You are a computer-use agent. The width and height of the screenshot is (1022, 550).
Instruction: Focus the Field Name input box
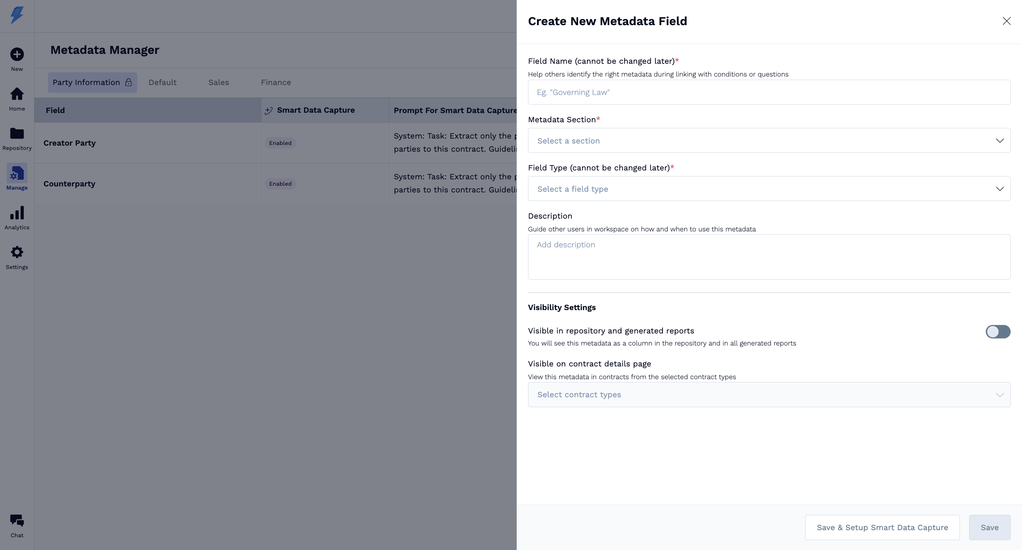(x=769, y=92)
